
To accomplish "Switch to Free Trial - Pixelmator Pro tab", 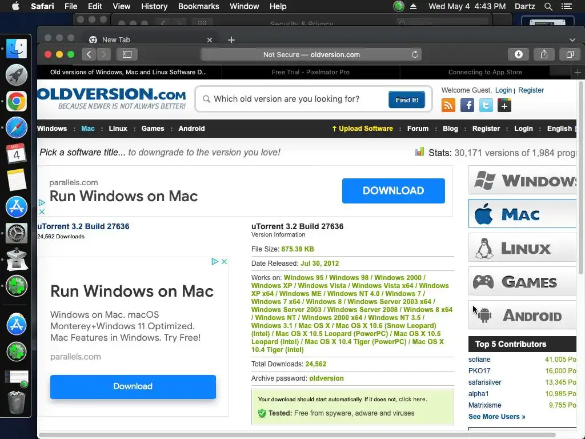I will [310, 72].
